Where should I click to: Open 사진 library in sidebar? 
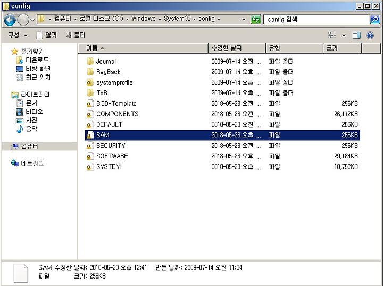(31, 120)
